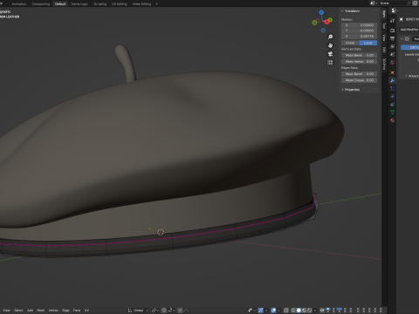
Task: Toggle viewport gizmos button
Action: (x=260, y=311)
